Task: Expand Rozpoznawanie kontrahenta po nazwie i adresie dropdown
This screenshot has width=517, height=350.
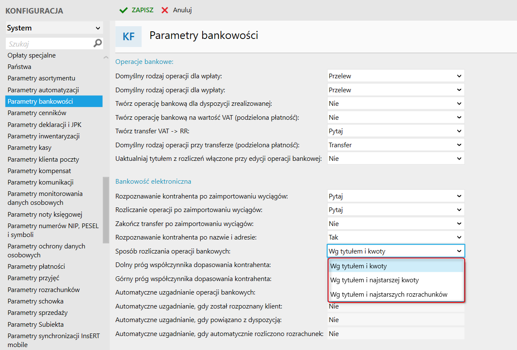Action: pyautogui.click(x=396, y=237)
